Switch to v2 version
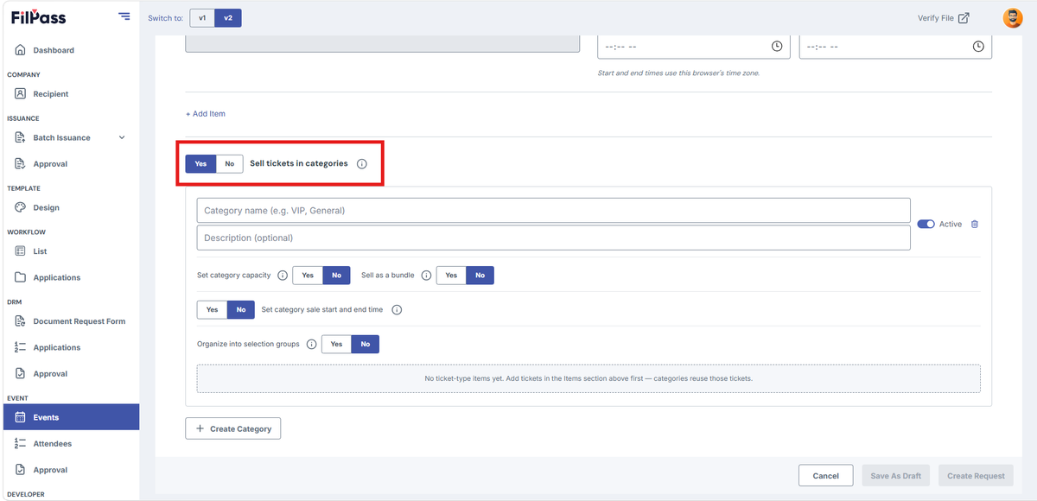Viewport: 1037px width, 501px height. (x=228, y=17)
